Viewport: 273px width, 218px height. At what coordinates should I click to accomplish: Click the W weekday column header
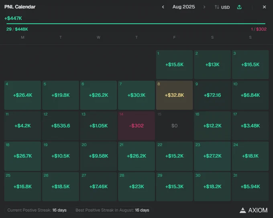click(98, 37)
